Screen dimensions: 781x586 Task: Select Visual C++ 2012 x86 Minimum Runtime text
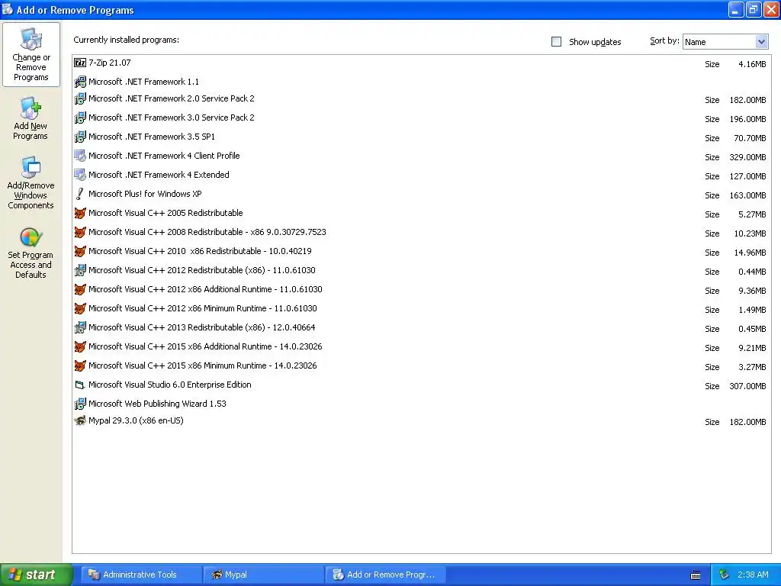203,308
